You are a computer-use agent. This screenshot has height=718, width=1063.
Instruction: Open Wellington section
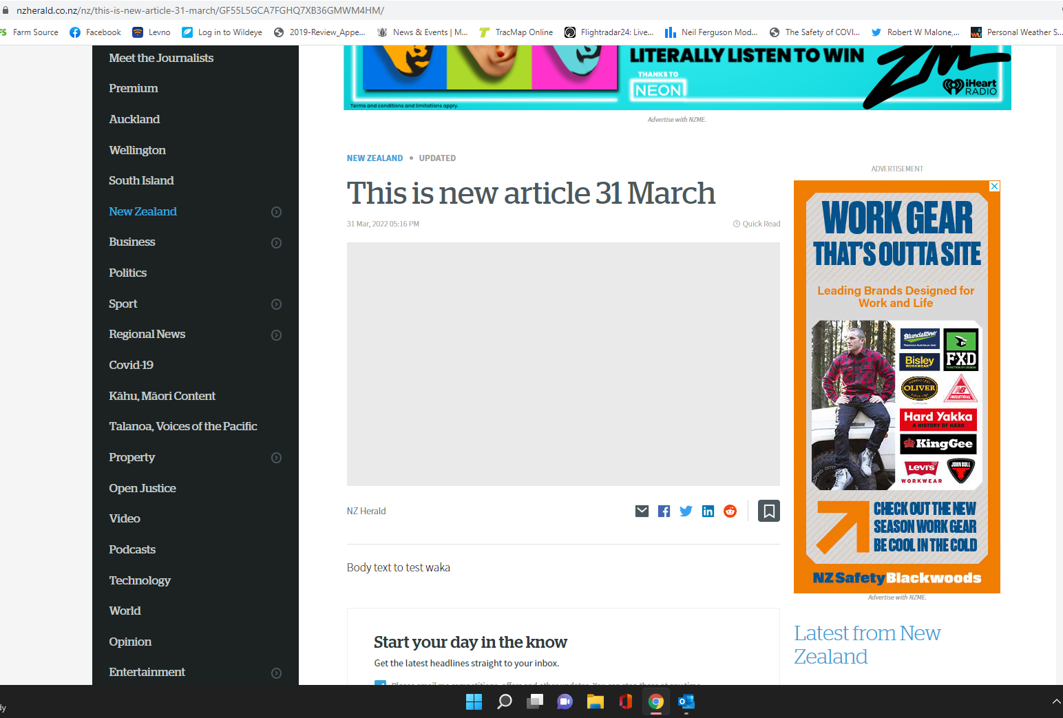coord(137,150)
